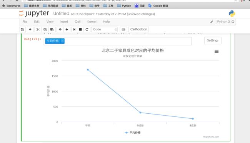
Task: Click the CellToolbar button
Action: (138, 29)
